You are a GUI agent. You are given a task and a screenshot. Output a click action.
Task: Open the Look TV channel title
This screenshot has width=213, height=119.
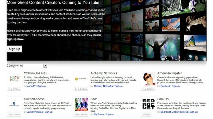pos(163,99)
